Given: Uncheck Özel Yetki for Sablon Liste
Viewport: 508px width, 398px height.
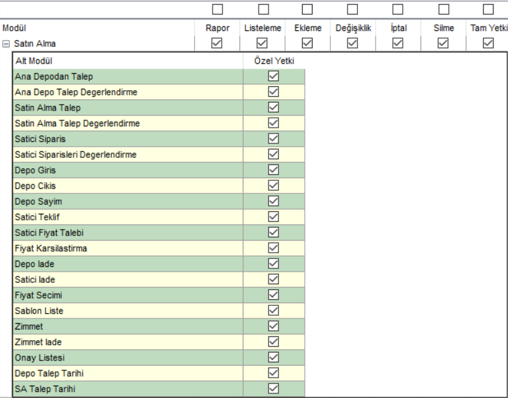Looking at the screenshot, I should pyautogui.click(x=274, y=311).
